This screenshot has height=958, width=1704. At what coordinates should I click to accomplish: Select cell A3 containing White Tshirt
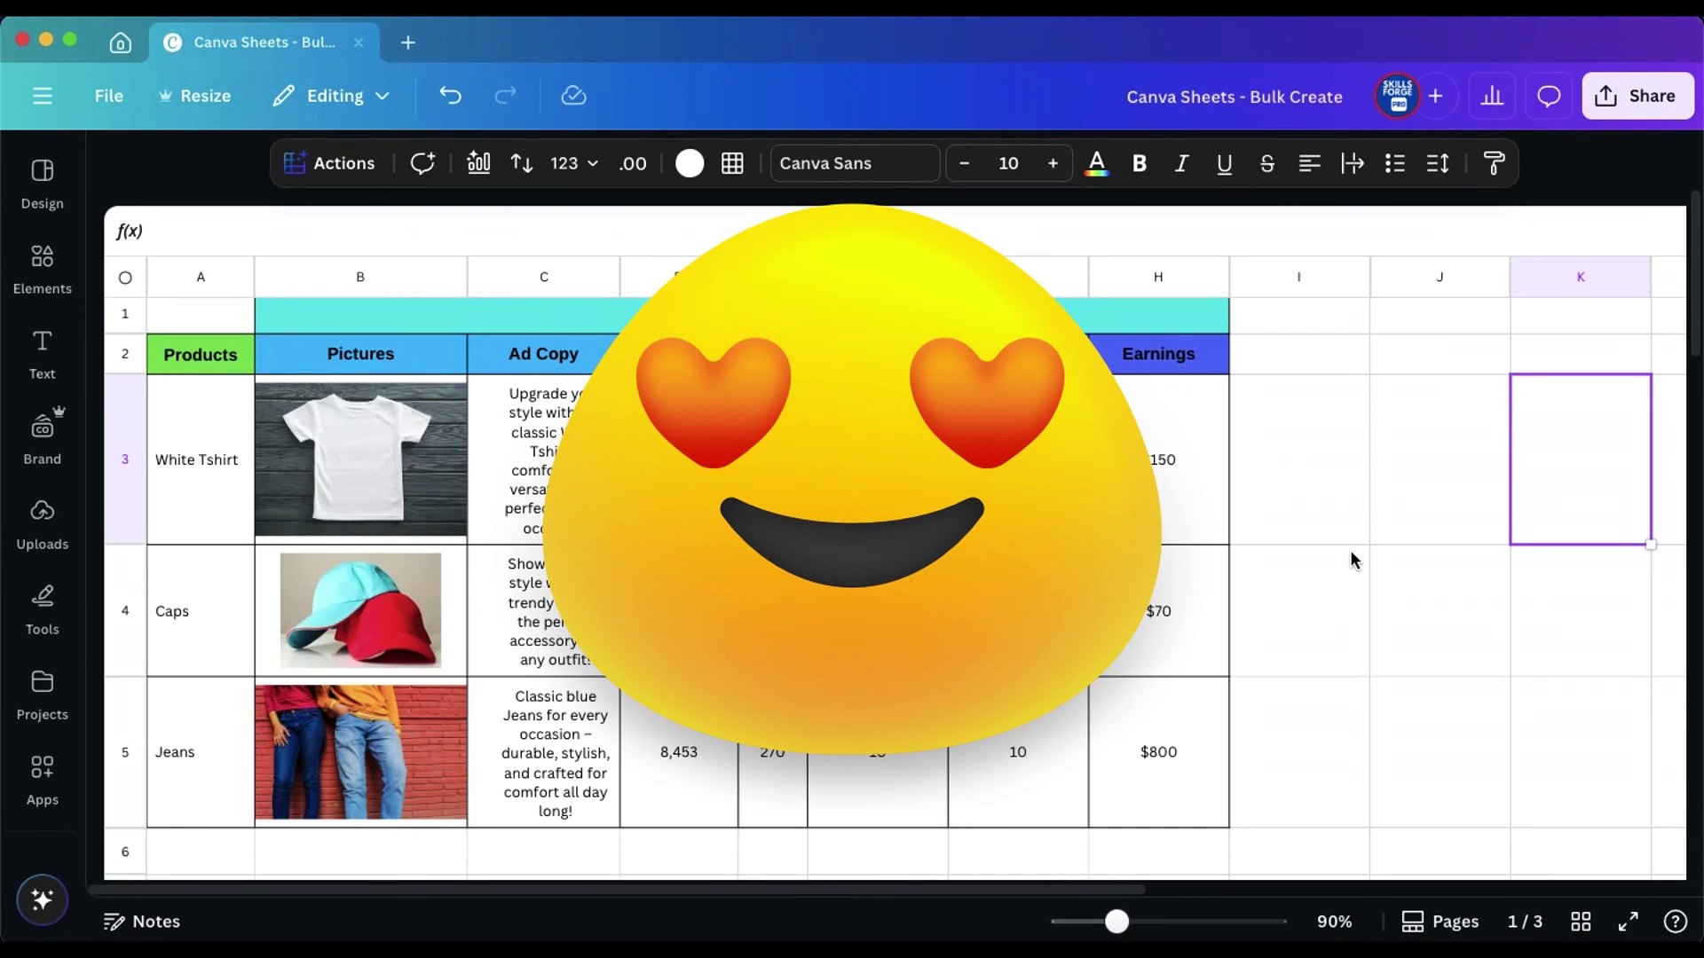[x=197, y=459]
